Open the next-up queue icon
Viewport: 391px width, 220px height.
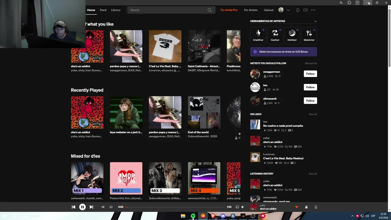(316, 207)
